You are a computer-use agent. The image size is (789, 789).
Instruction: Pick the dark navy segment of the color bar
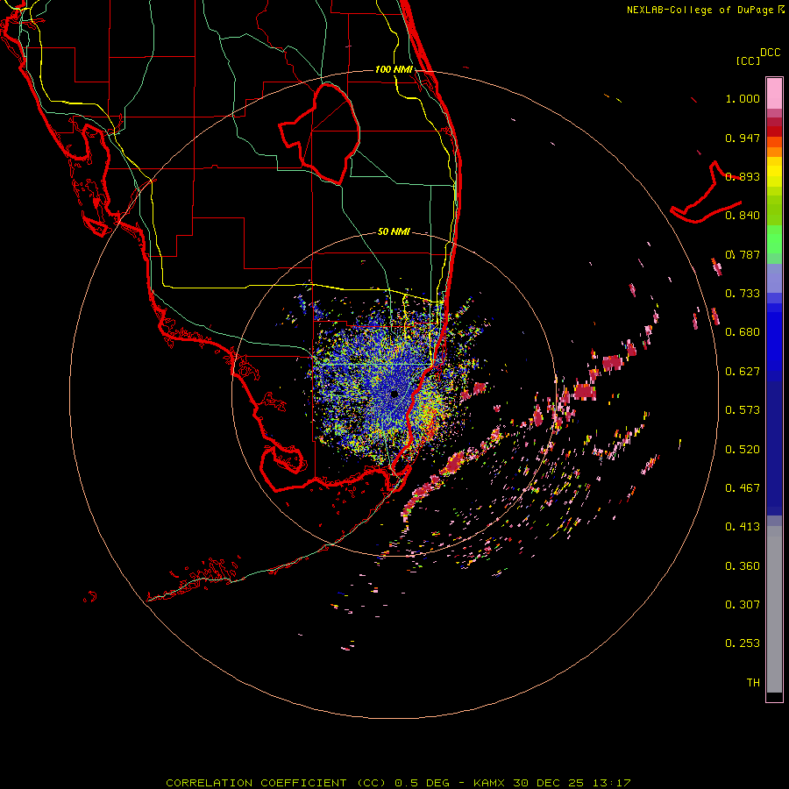tap(774, 448)
